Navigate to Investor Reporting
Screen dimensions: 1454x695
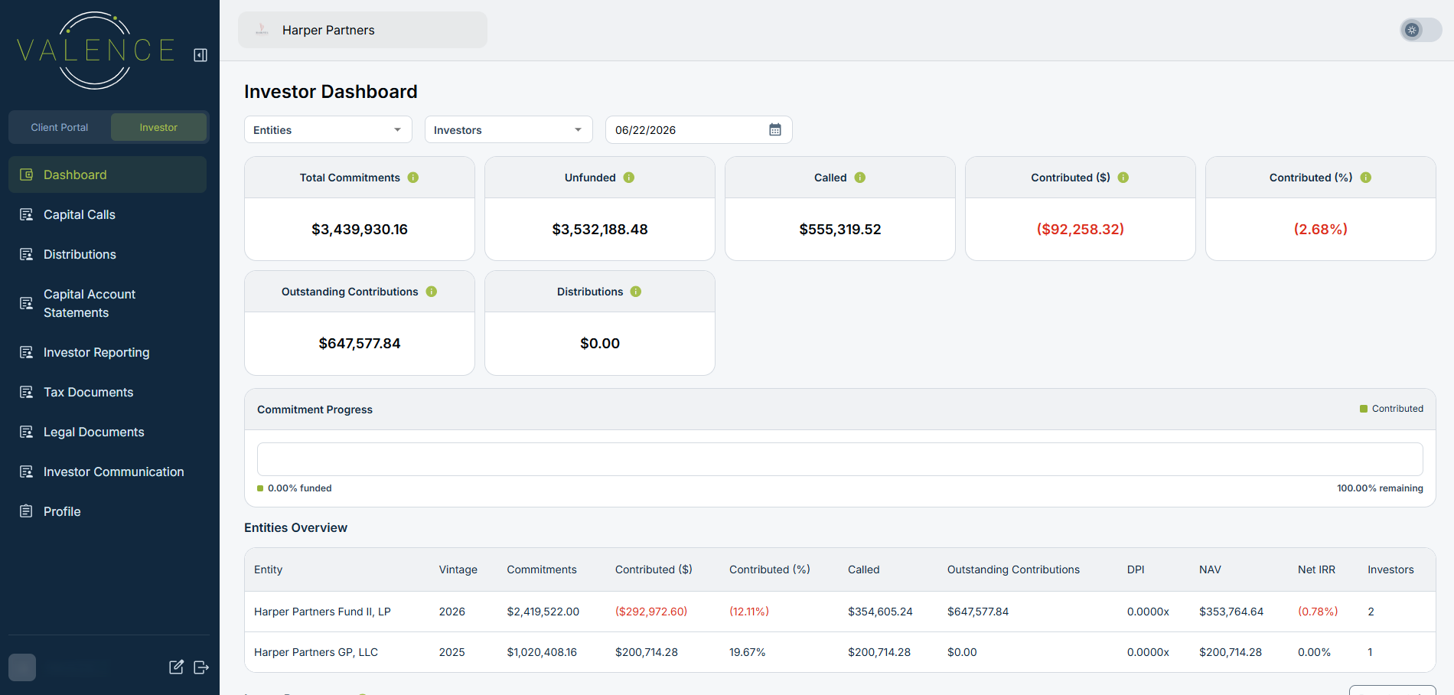(107, 352)
